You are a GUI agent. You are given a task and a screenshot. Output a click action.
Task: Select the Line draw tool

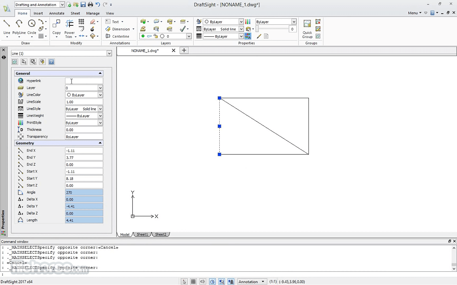click(x=7, y=27)
